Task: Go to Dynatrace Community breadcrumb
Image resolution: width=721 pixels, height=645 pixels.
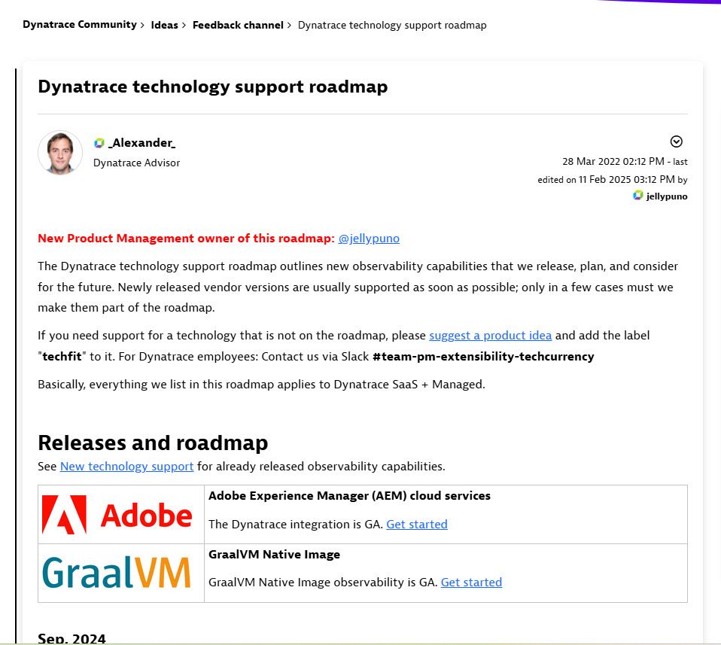Action: [79, 25]
